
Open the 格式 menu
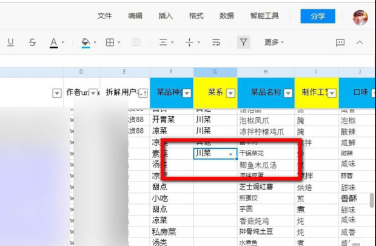click(x=196, y=16)
